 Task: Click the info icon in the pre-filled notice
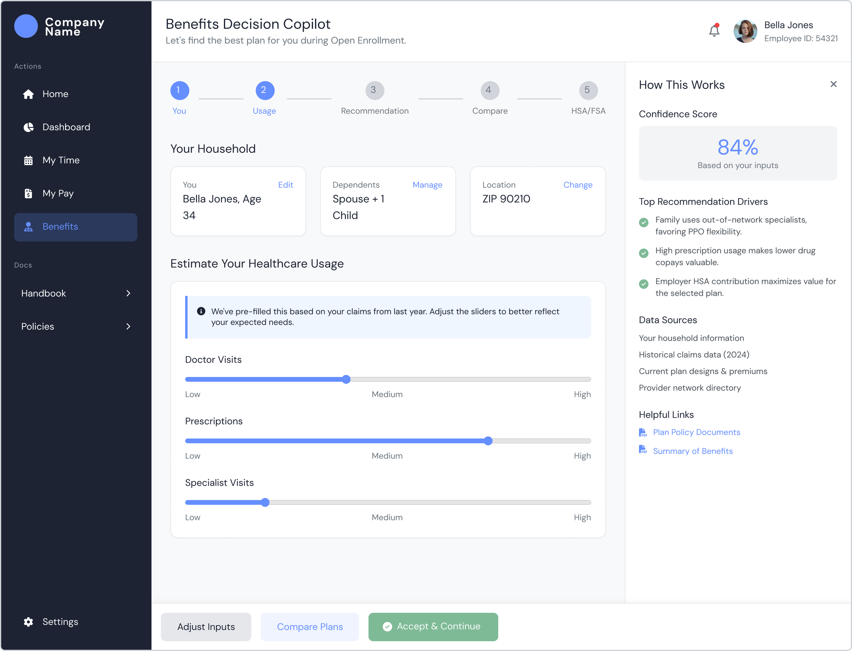(x=201, y=311)
